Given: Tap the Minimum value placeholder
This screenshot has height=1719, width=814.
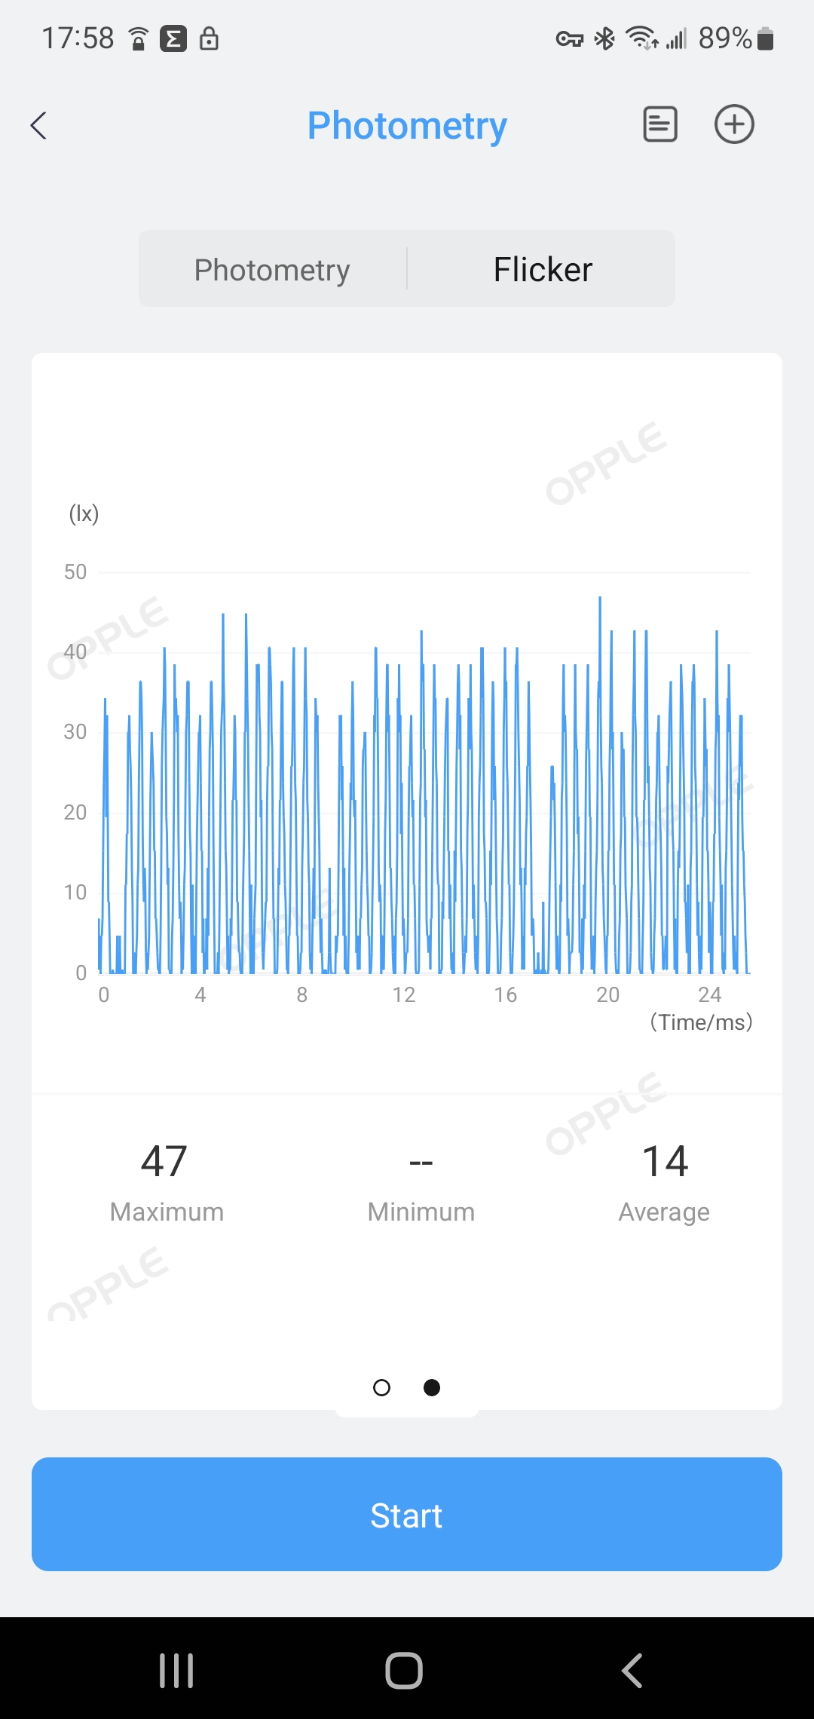Looking at the screenshot, I should click(x=421, y=1163).
